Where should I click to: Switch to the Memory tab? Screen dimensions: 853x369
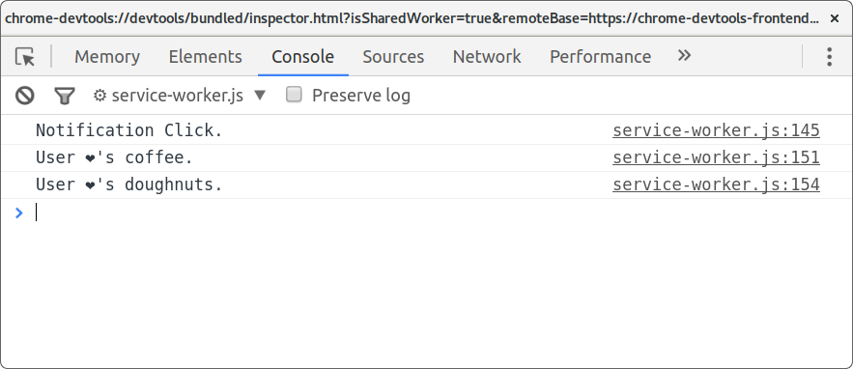point(107,57)
